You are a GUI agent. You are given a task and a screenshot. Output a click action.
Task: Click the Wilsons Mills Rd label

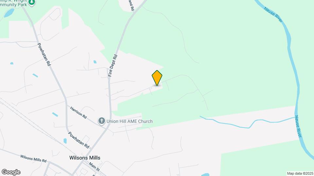pos(33,159)
